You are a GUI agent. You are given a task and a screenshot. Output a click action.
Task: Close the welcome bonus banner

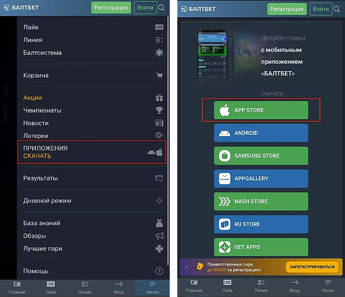[x=186, y=267]
